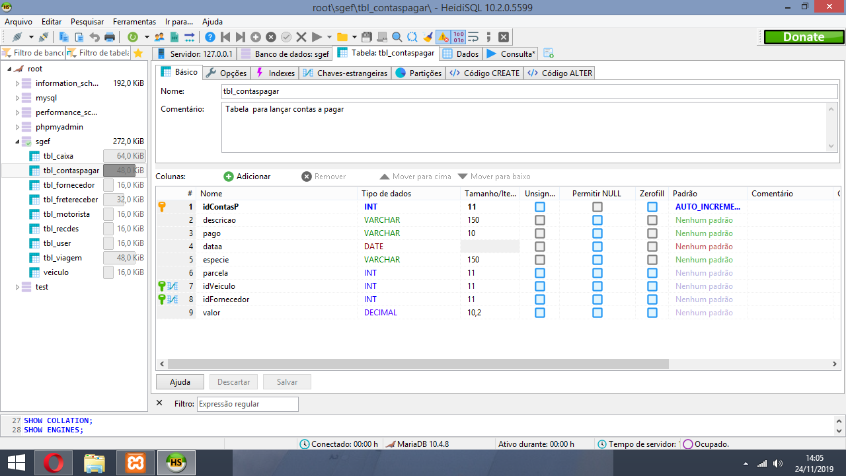The width and height of the screenshot is (846, 476).
Task: Click the Ajuda button below columns
Action: (180, 382)
